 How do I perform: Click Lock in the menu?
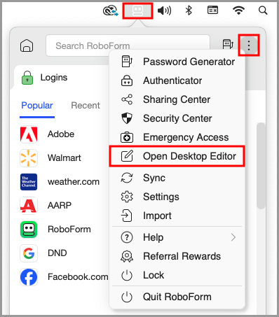click(x=177, y=275)
